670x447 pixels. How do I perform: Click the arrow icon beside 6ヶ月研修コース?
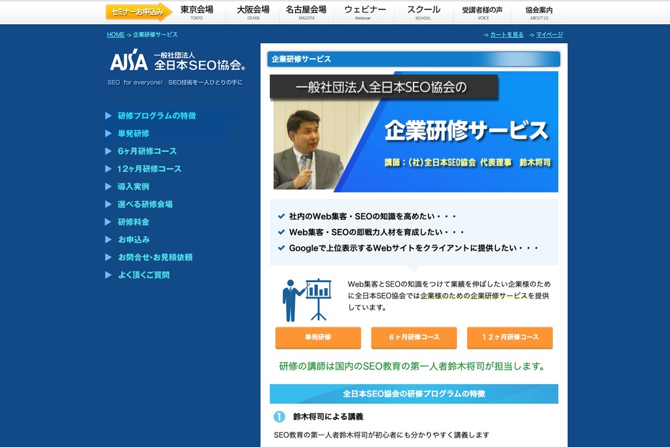point(109,151)
